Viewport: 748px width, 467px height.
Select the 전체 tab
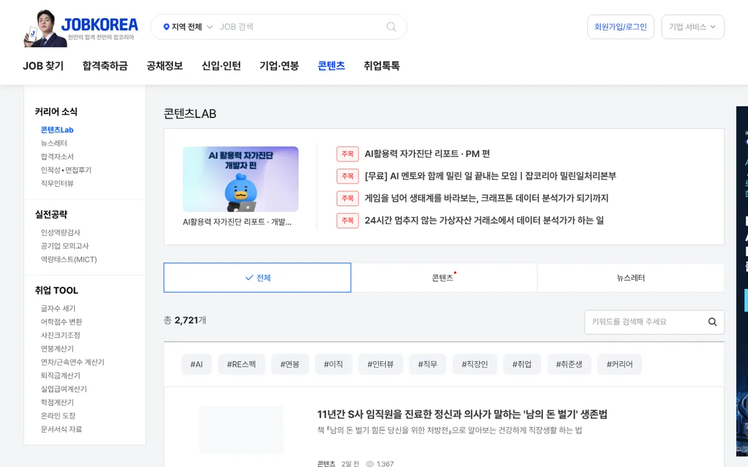tap(257, 278)
